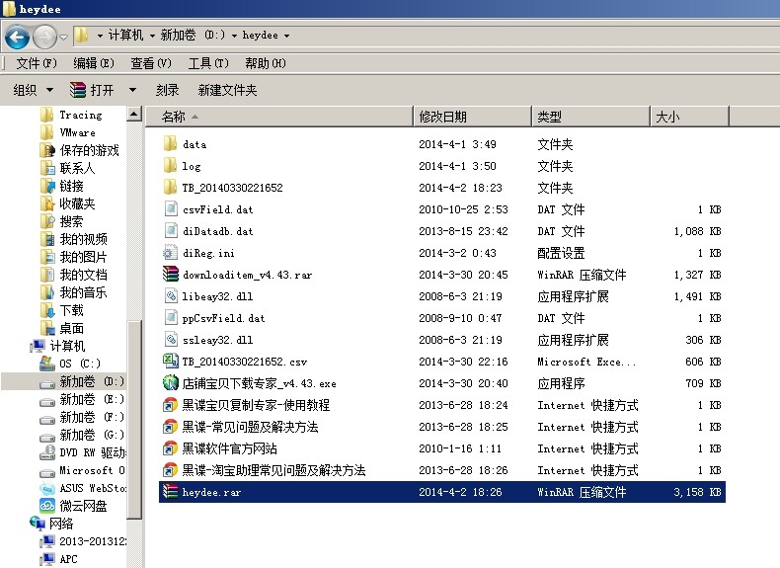Viewport: 780px width, 568px height.
Task: Expand the arrow beside 打开 button
Action: [x=133, y=90]
